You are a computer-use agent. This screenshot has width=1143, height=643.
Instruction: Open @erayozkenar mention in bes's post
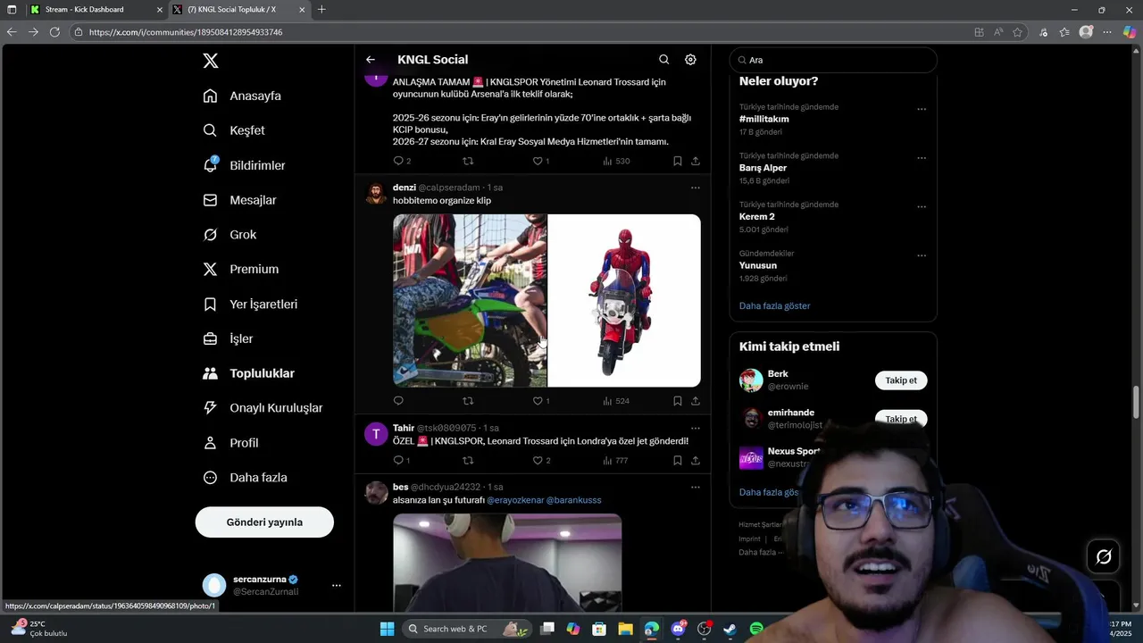pyautogui.click(x=514, y=500)
